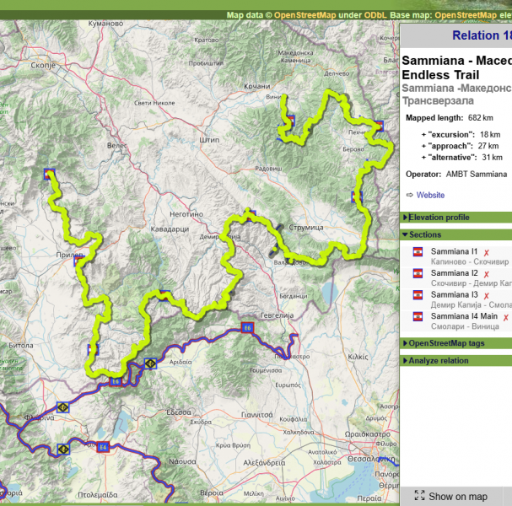512x506 pixels.
Task: Click the Sammiana I3 route symbol icon
Action: pyautogui.click(x=418, y=295)
